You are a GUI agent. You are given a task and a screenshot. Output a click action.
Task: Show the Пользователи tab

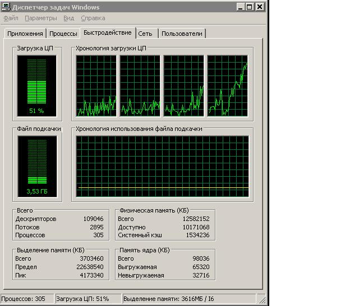click(x=182, y=34)
